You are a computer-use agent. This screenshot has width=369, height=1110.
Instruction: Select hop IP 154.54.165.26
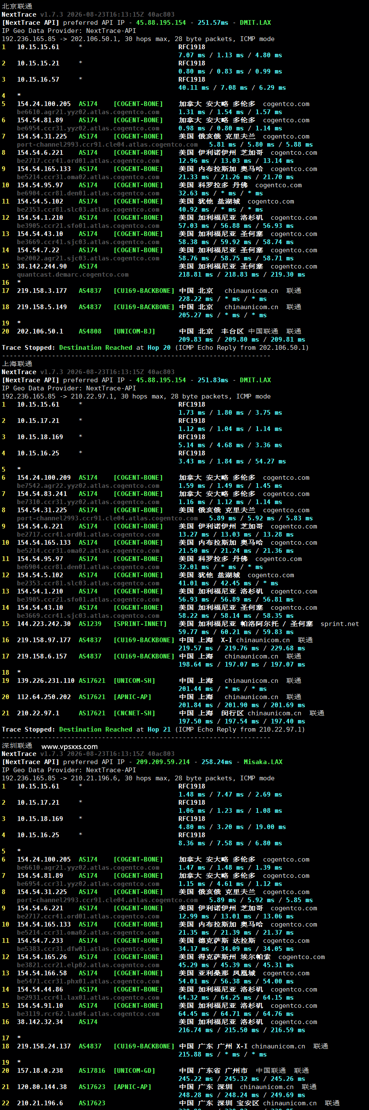(42, 957)
